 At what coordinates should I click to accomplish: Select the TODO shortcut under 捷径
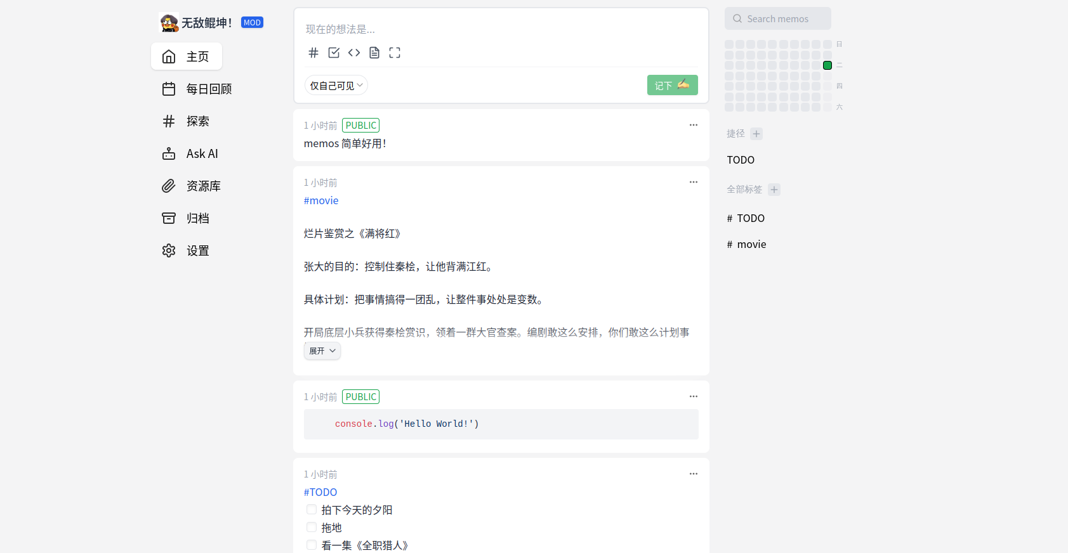point(741,160)
